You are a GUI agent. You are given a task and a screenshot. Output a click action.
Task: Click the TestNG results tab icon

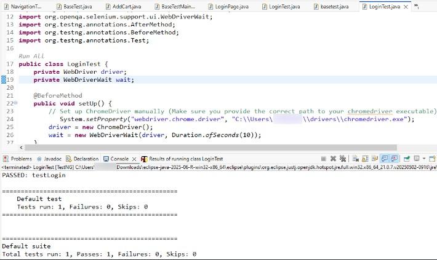click(x=144, y=159)
